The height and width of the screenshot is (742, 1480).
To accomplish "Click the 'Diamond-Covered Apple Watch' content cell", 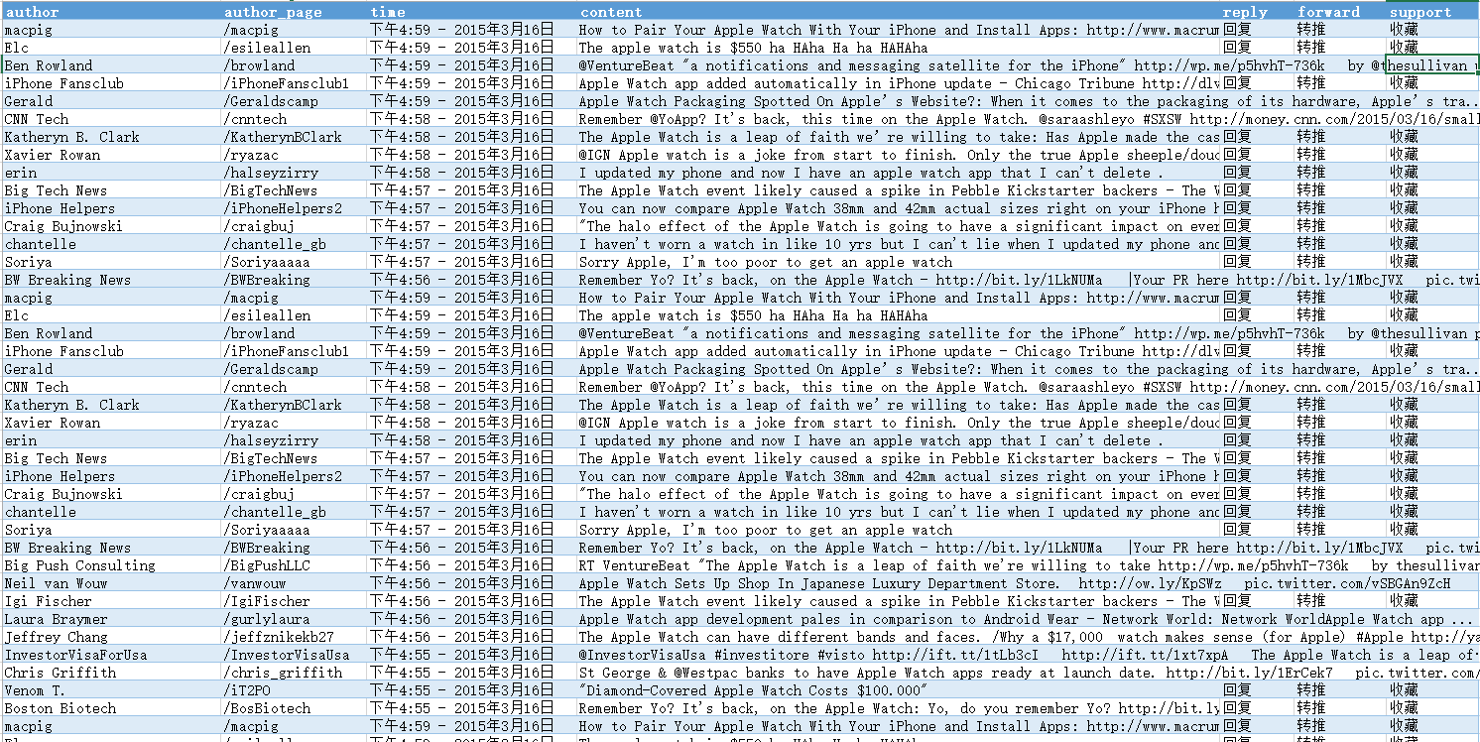I will 898,690.
